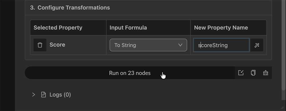Viewport: 286px width, 111px height.
Task: Click the Logs document icon
Action: [44, 95]
